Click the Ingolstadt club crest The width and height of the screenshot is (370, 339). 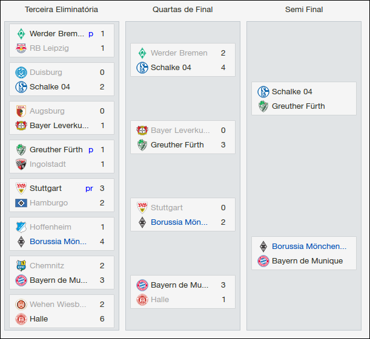21,164
